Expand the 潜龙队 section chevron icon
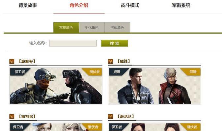The height and width of the screenshot is (131, 222). click(x=110, y=117)
